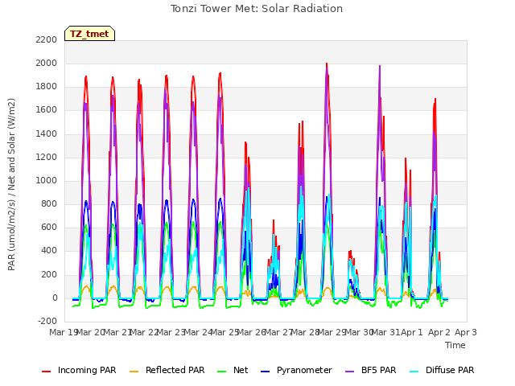Click the Apr 3 x-axis label
This screenshot has height=386, width=515.
coord(466,332)
